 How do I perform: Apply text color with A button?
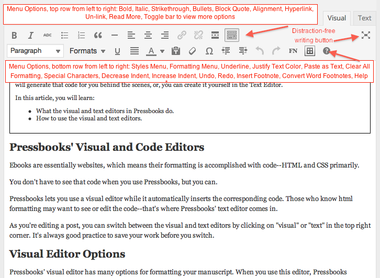(x=151, y=51)
